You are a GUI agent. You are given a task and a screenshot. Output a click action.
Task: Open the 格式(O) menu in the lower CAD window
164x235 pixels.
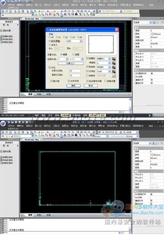pos(47,126)
